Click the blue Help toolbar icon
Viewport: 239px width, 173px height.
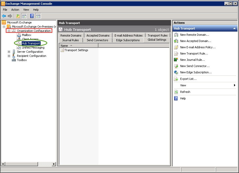click(x=32, y=16)
